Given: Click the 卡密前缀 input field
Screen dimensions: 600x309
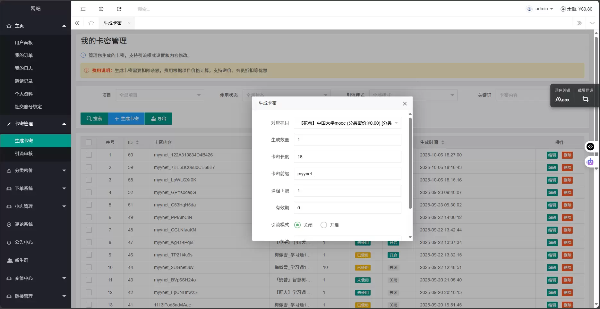Looking at the screenshot, I should click(x=347, y=174).
